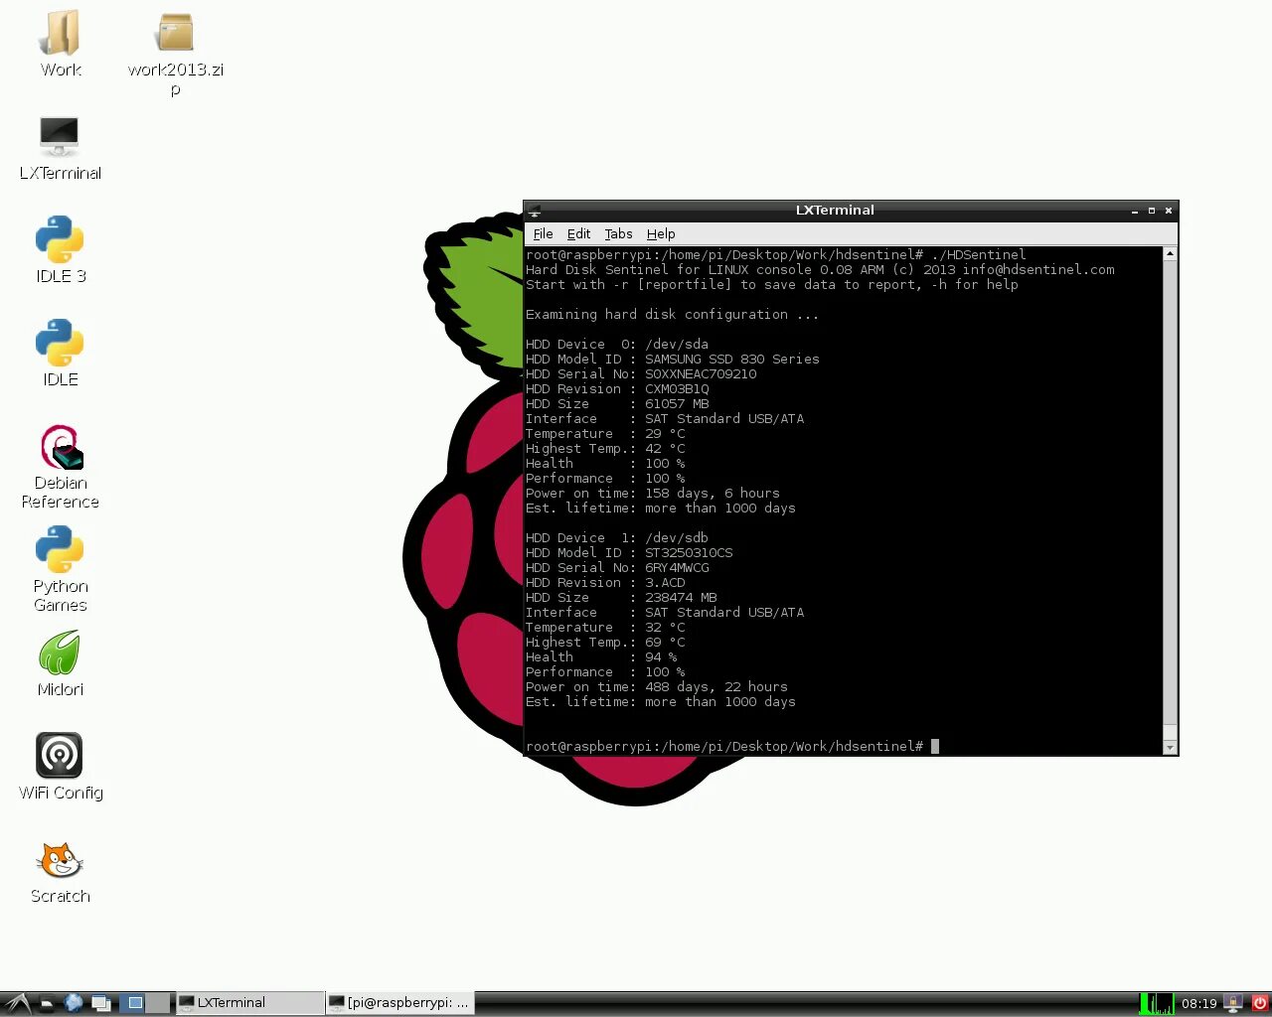The image size is (1272, 1017).
Task: Click the '61057 MB' size value
Action: [x=677, y=403]
